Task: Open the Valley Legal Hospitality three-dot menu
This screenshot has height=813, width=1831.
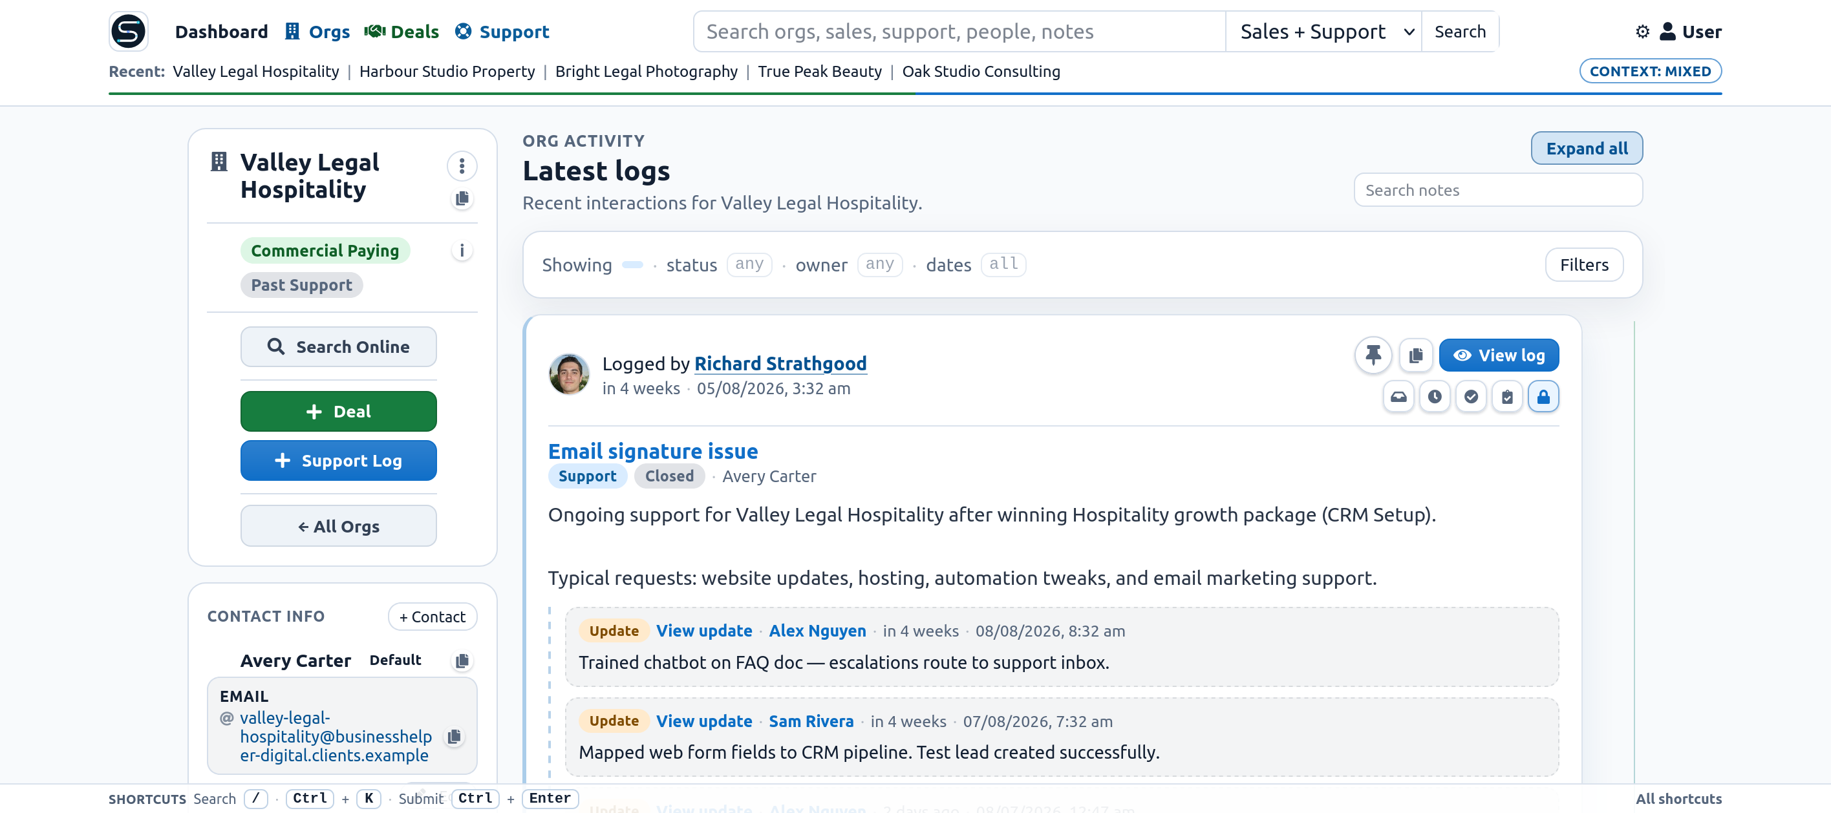Action: 462,165
